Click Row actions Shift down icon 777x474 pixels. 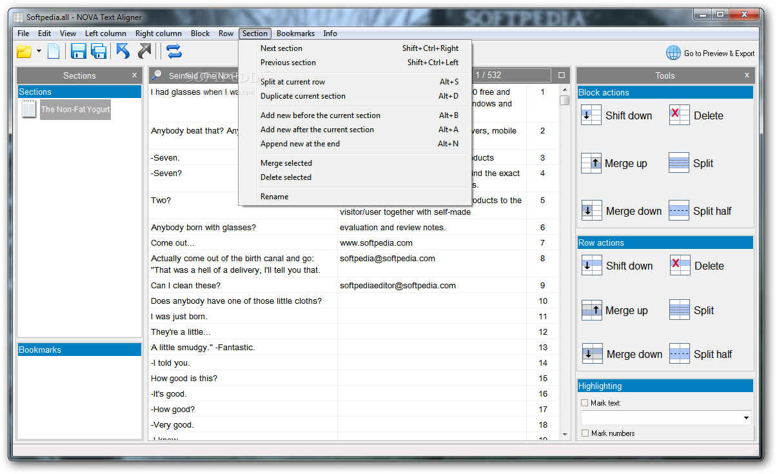point(592,265)
